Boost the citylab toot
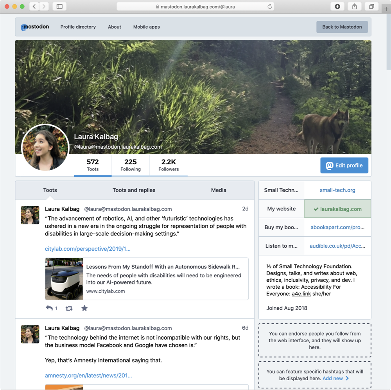This screenshot has height=390, width=391. point(69,308)
